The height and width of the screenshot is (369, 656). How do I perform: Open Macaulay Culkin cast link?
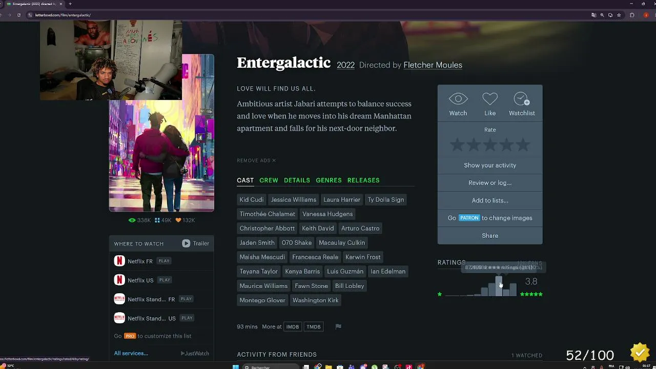click(342, 243)
